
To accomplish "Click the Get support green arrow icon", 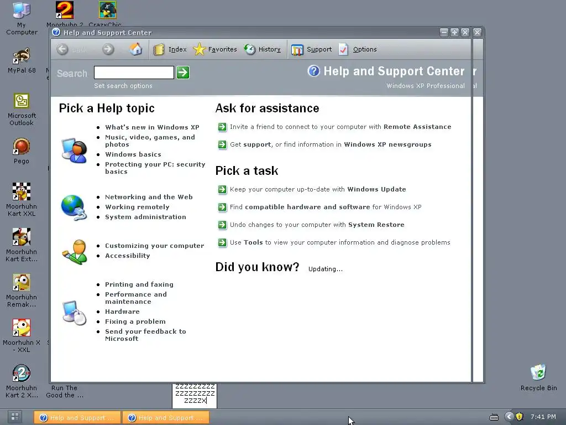I will [222, 144].
